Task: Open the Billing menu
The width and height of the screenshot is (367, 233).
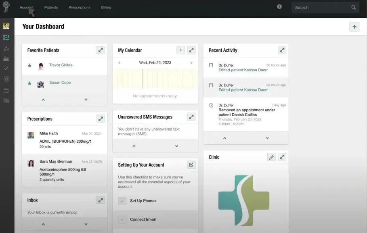Action: pos(106,7)
